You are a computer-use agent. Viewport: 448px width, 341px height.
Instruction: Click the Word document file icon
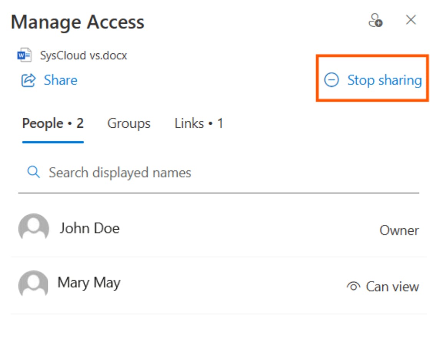click(25, 56)
